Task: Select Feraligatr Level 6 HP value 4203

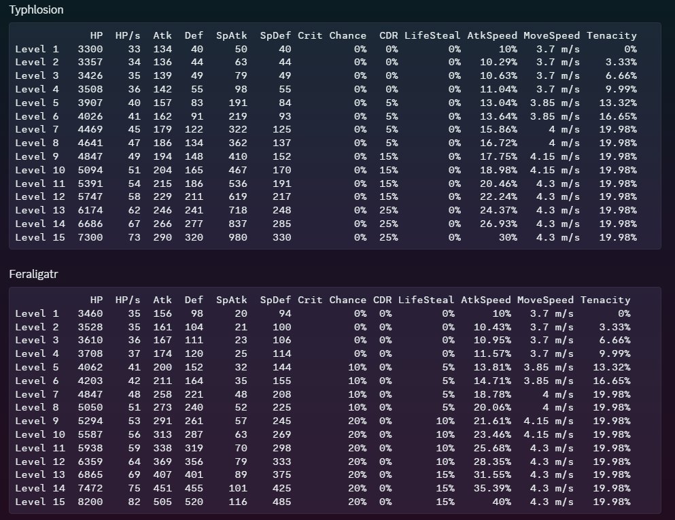Action: (90, 381)
